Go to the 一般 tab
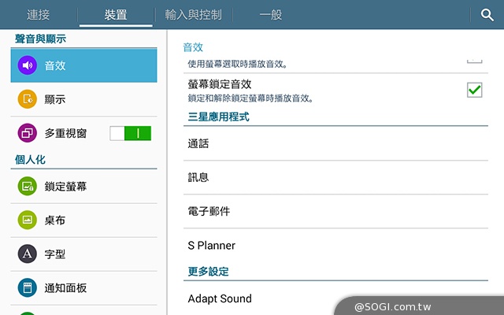This screenshot has width=504, height=315. [x=271, y=15]
